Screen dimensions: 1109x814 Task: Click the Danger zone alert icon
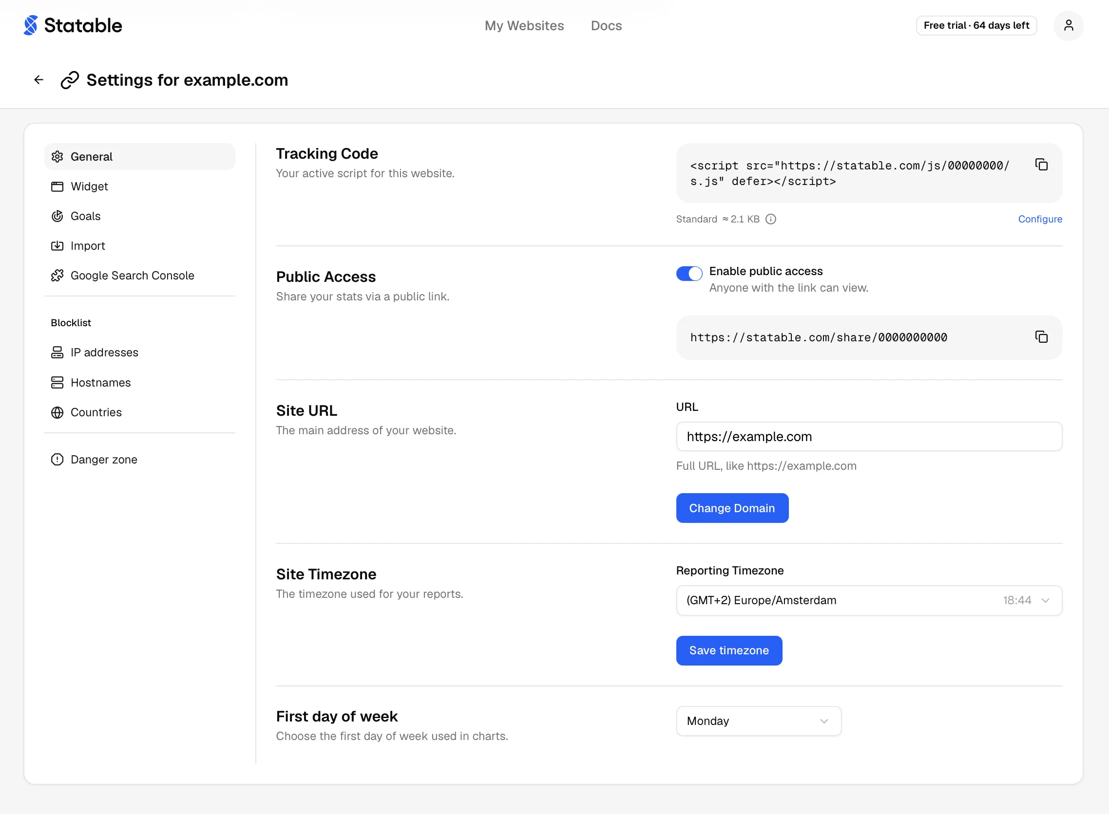tap(57, 460)
